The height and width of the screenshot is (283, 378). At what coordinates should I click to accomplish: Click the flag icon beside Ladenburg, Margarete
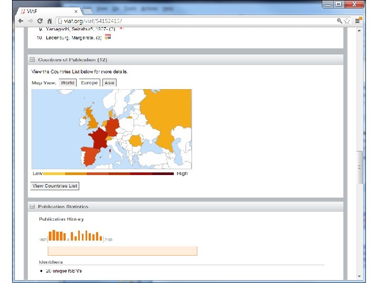(108, 37)
